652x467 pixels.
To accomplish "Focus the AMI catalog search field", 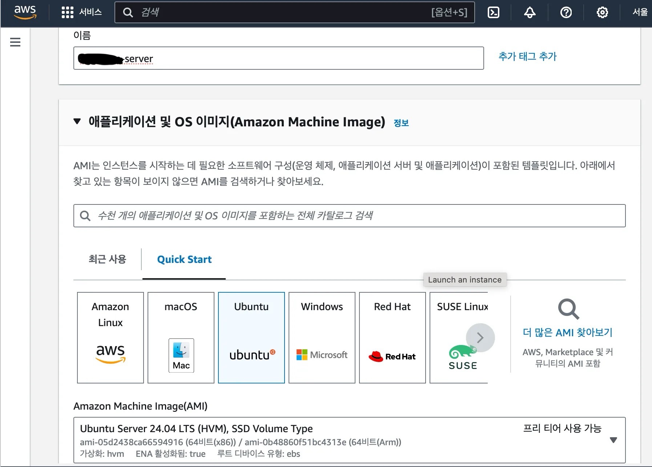I will coord(350,216).
